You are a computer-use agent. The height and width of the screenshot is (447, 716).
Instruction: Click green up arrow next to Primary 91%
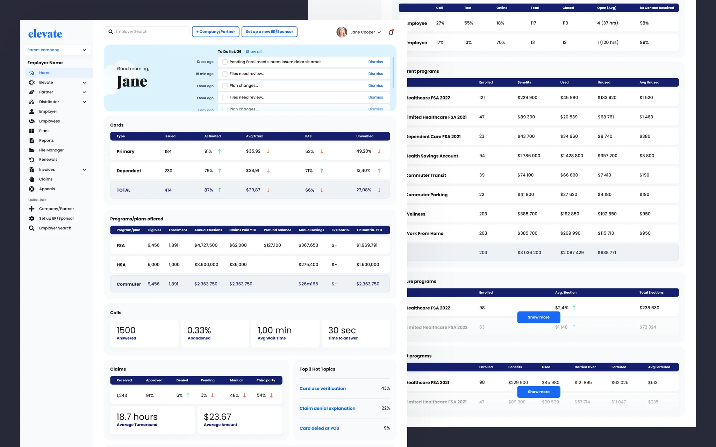pyautogui.click(x=220, y=151)
